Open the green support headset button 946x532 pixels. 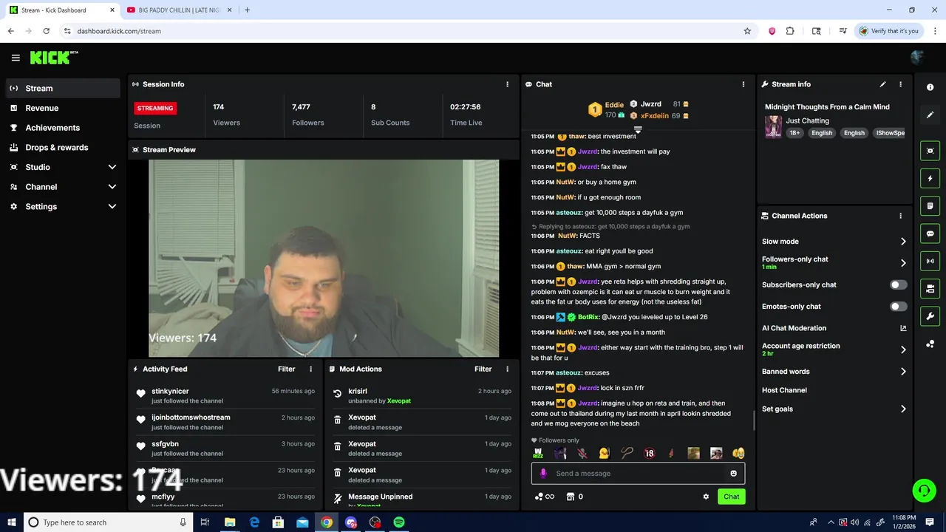923,490
